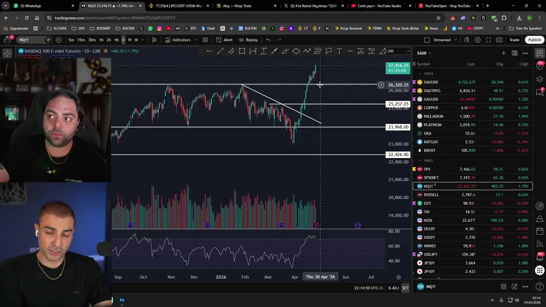The height and width of the screenshot is (307, 546).
Task: Open edit note icon at watchlist bottom
Action: click(514, 287)
